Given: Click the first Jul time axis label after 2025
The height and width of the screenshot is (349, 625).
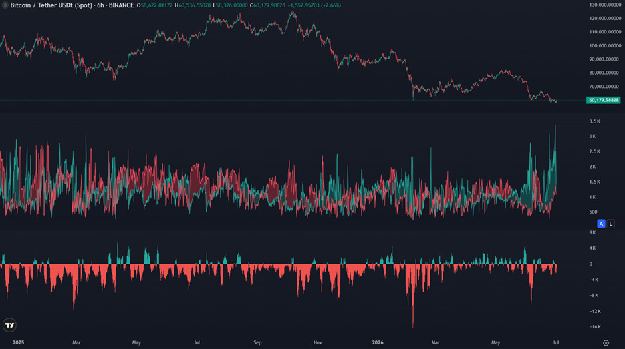Looking at the screenshot, I should (197, 342).
